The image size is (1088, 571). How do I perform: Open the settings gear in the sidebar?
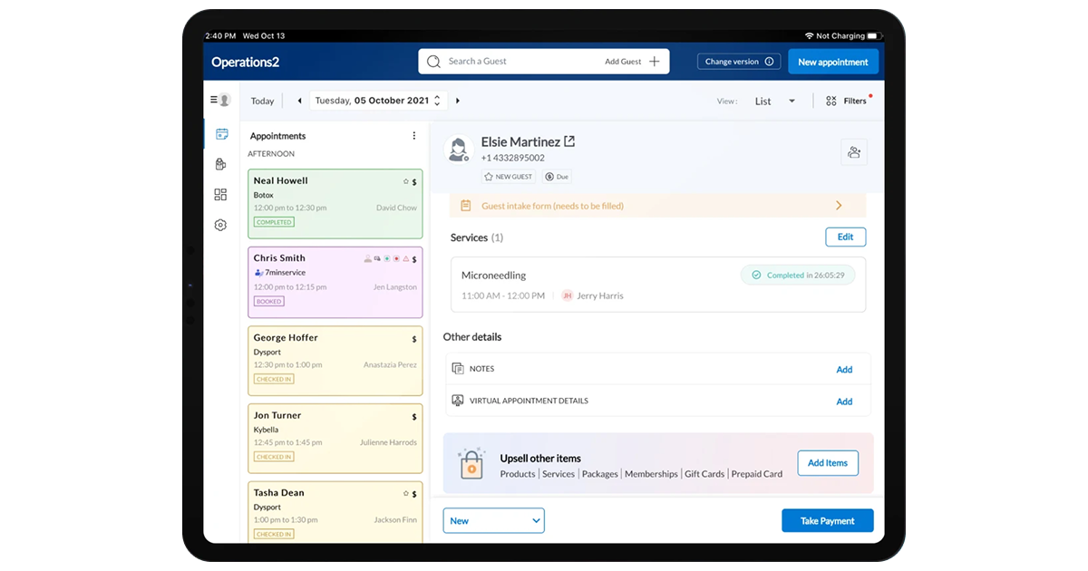(220, 225)
